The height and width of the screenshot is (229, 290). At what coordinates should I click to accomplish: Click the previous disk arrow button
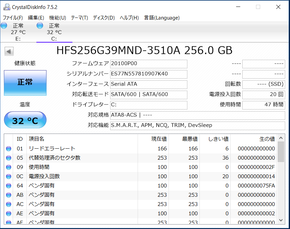tap(9, 51)
